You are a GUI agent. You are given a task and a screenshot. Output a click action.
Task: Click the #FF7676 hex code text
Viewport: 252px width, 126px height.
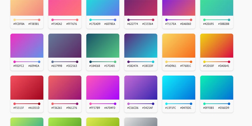coord(72,24)
